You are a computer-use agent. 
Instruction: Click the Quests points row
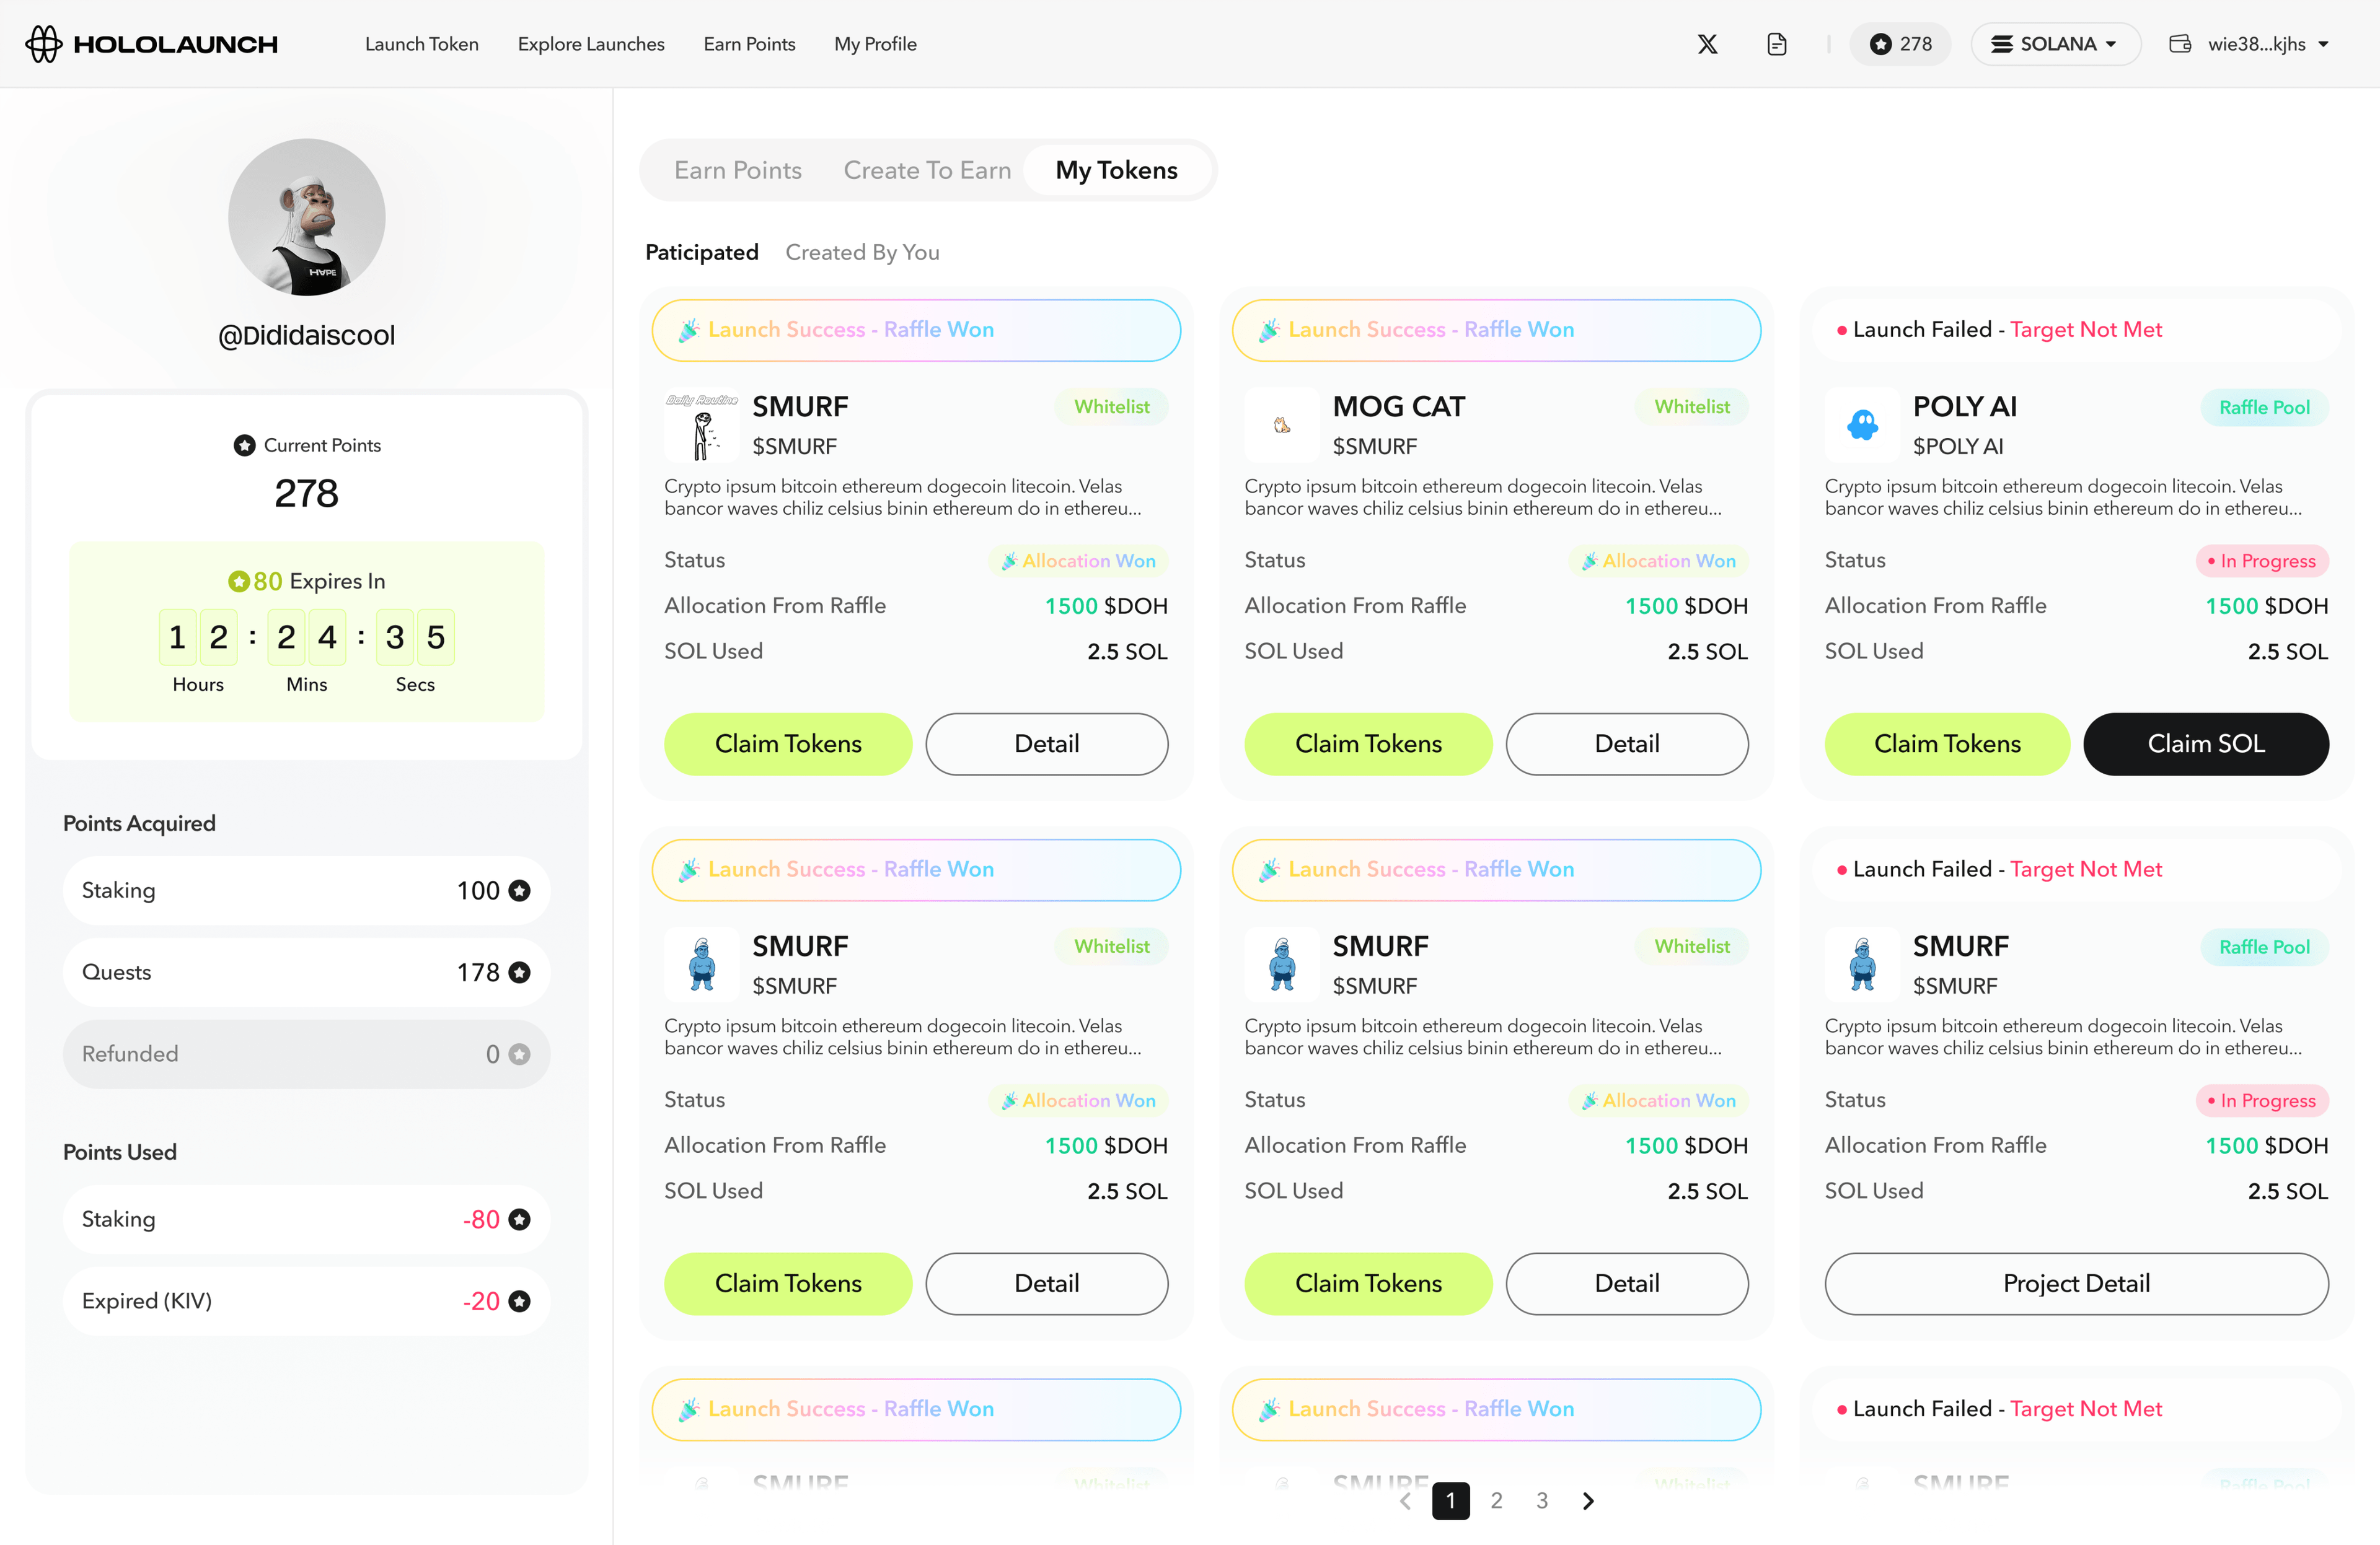pos(306,973)
